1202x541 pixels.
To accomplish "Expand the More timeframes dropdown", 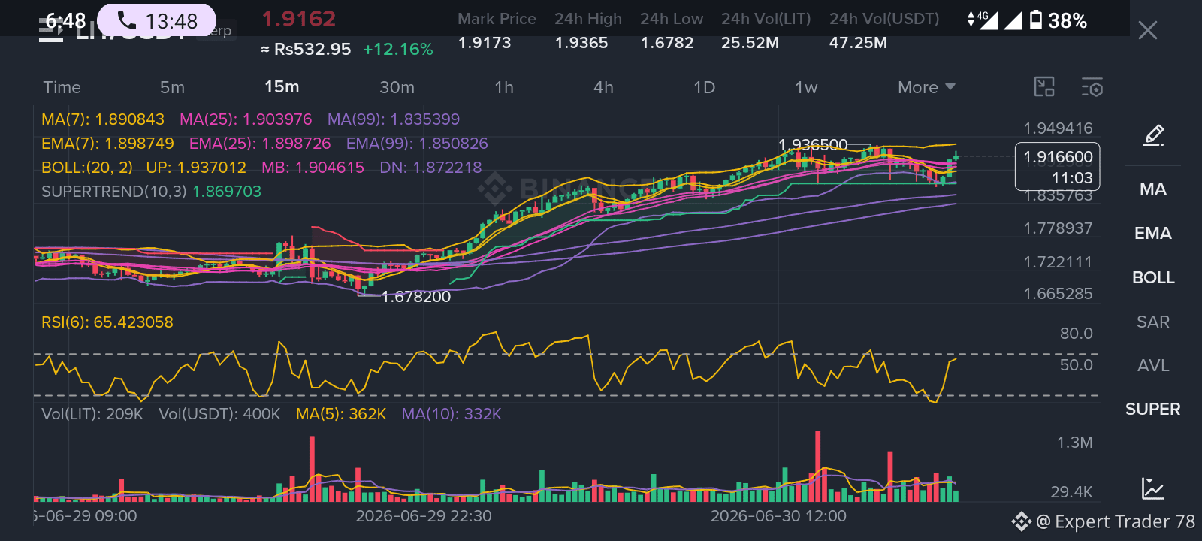I will 926,87.
